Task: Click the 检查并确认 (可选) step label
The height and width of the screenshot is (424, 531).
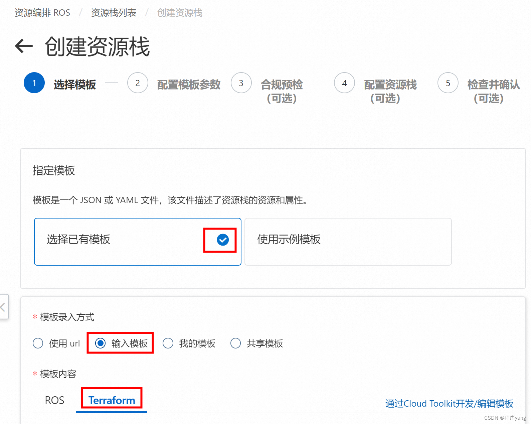Action: 494,91
